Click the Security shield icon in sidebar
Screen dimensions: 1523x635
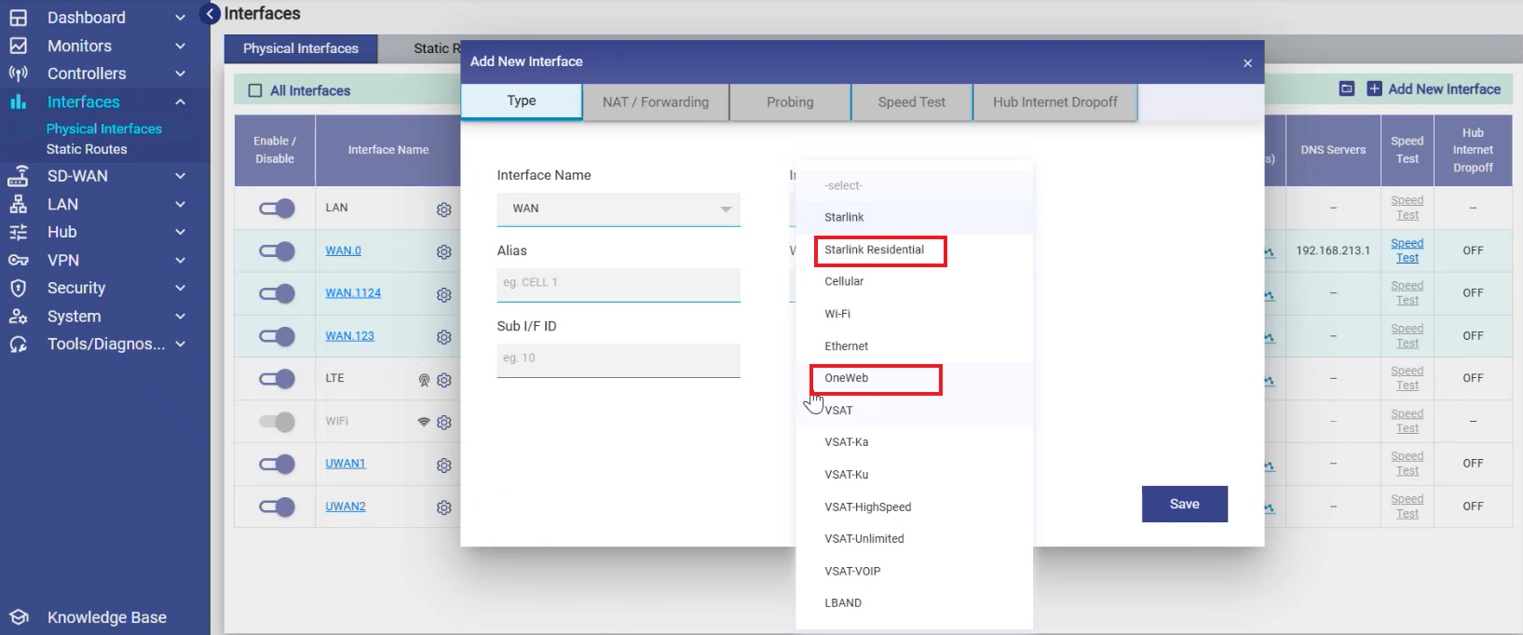19,289
